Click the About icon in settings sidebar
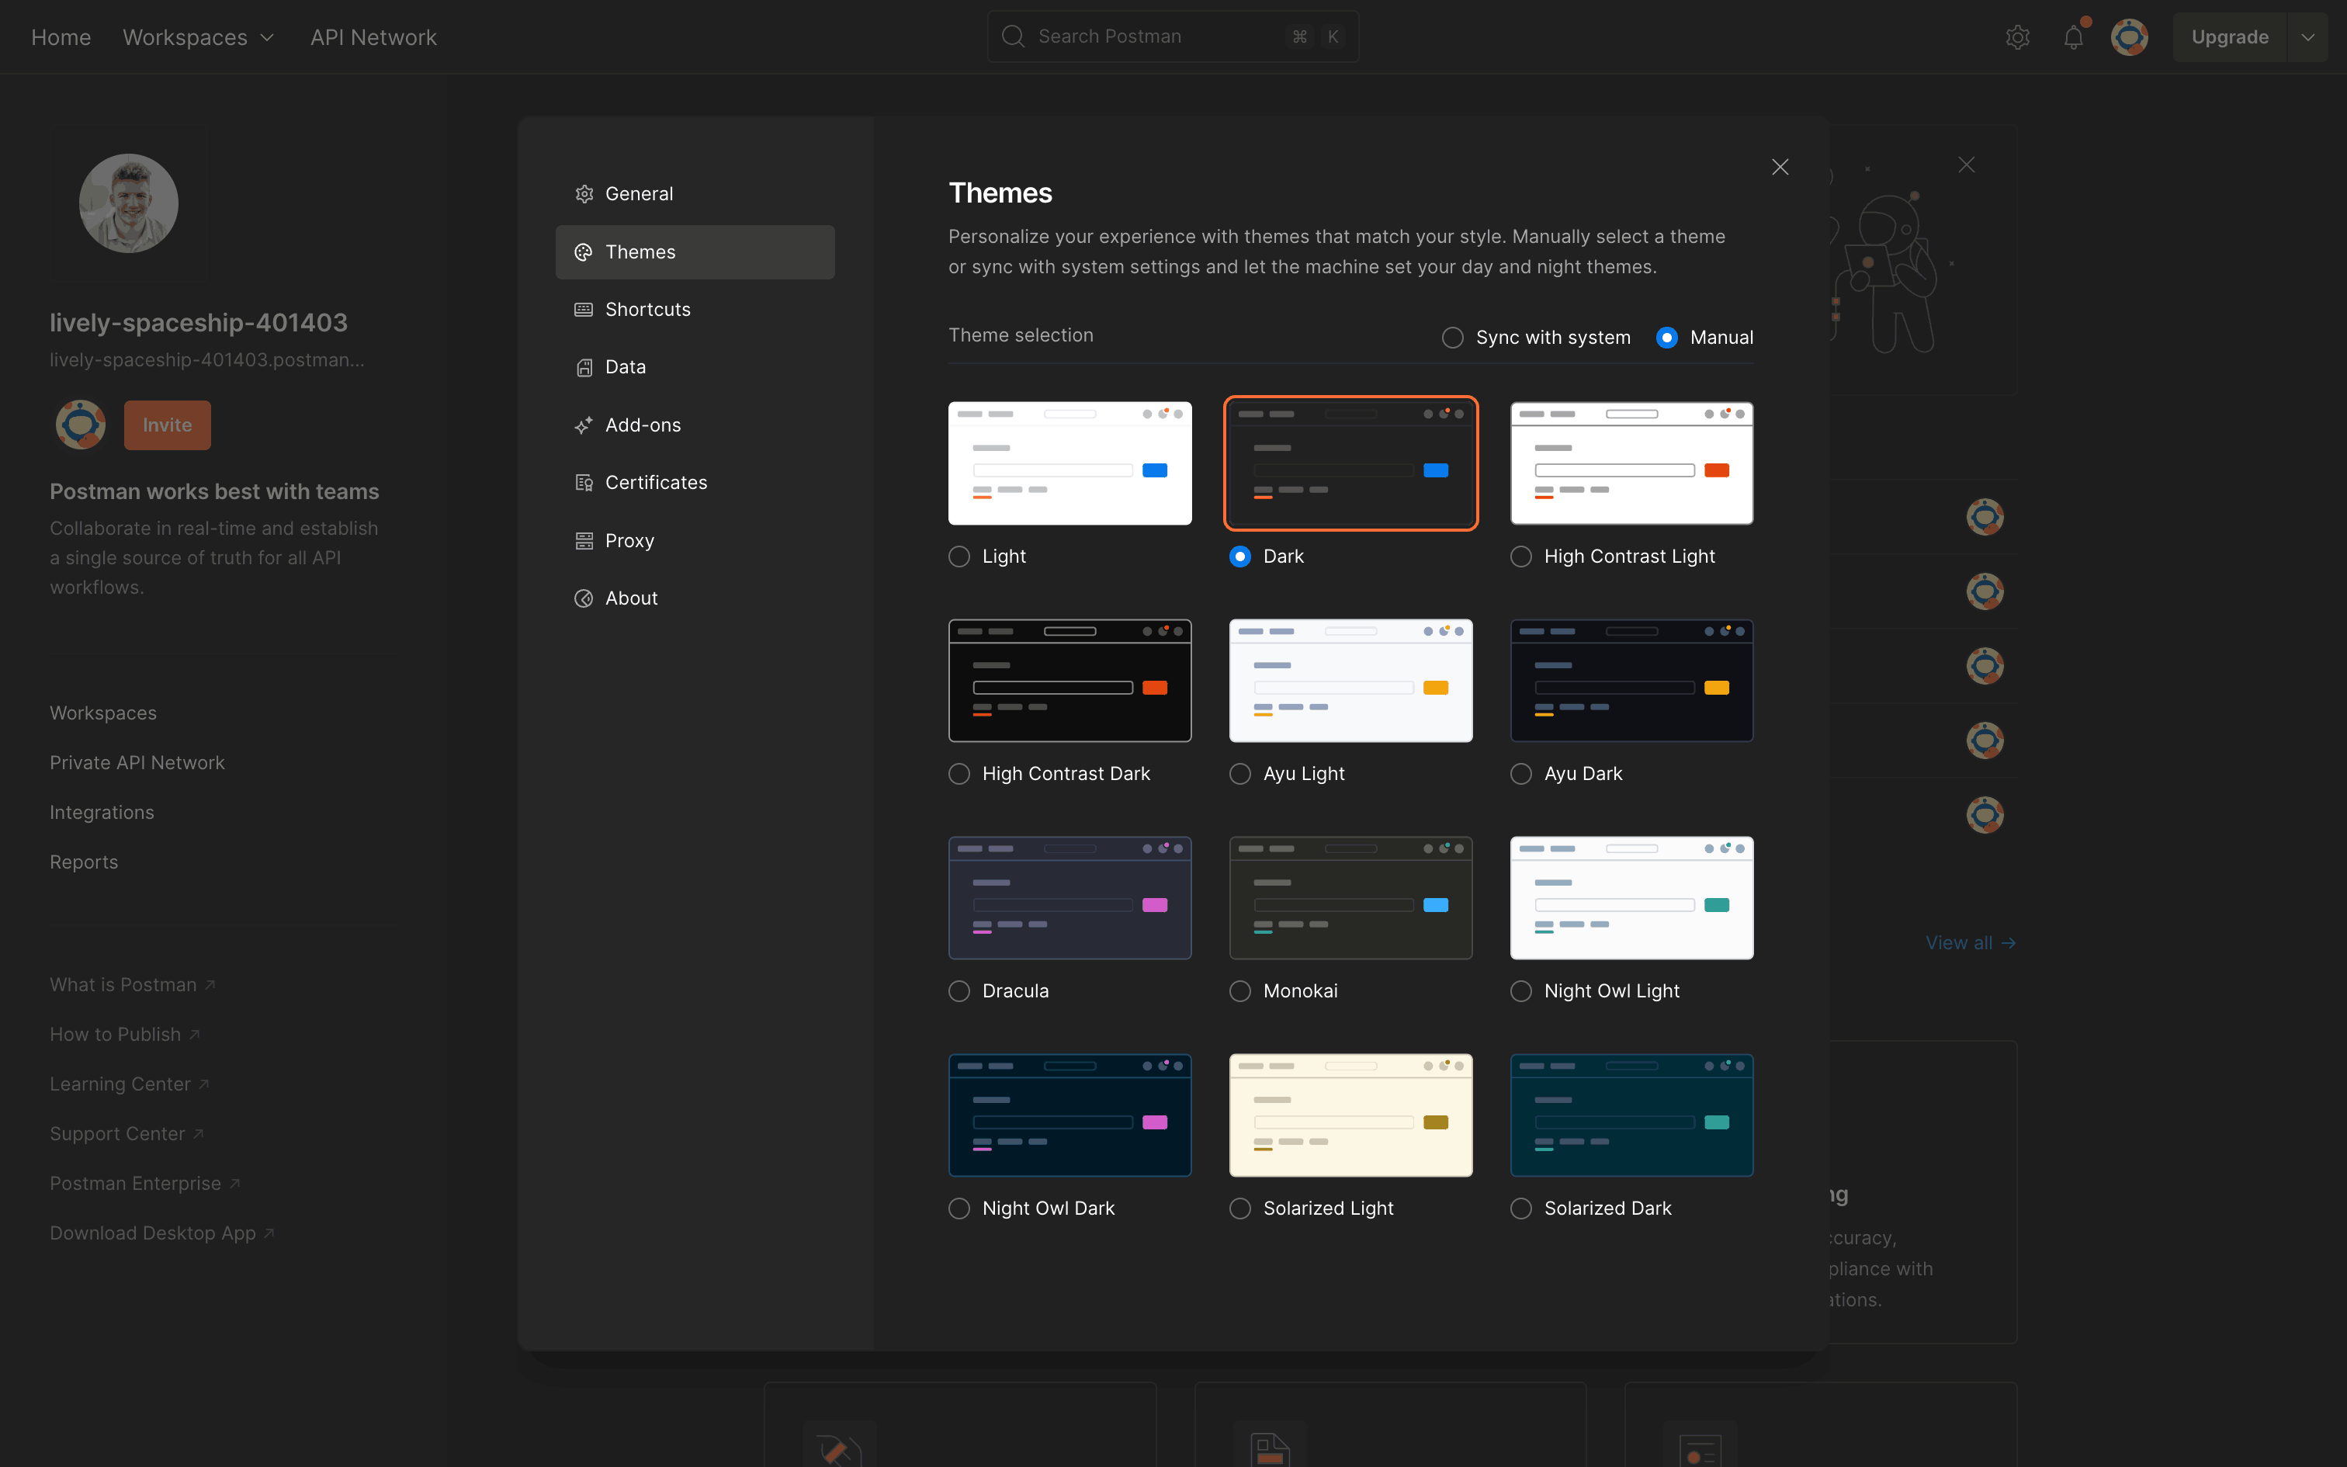2347x1467 pixels. click(x=583, y=598)
